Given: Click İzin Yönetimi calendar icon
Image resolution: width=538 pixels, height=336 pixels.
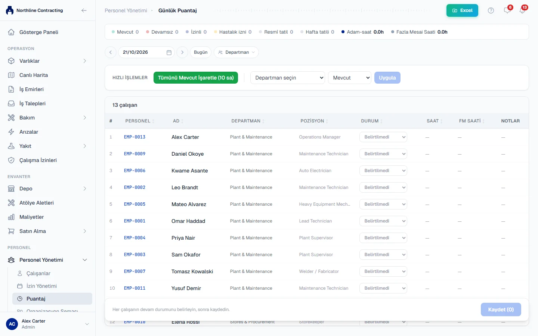Looking at the screenshot, I should point(20,286).
